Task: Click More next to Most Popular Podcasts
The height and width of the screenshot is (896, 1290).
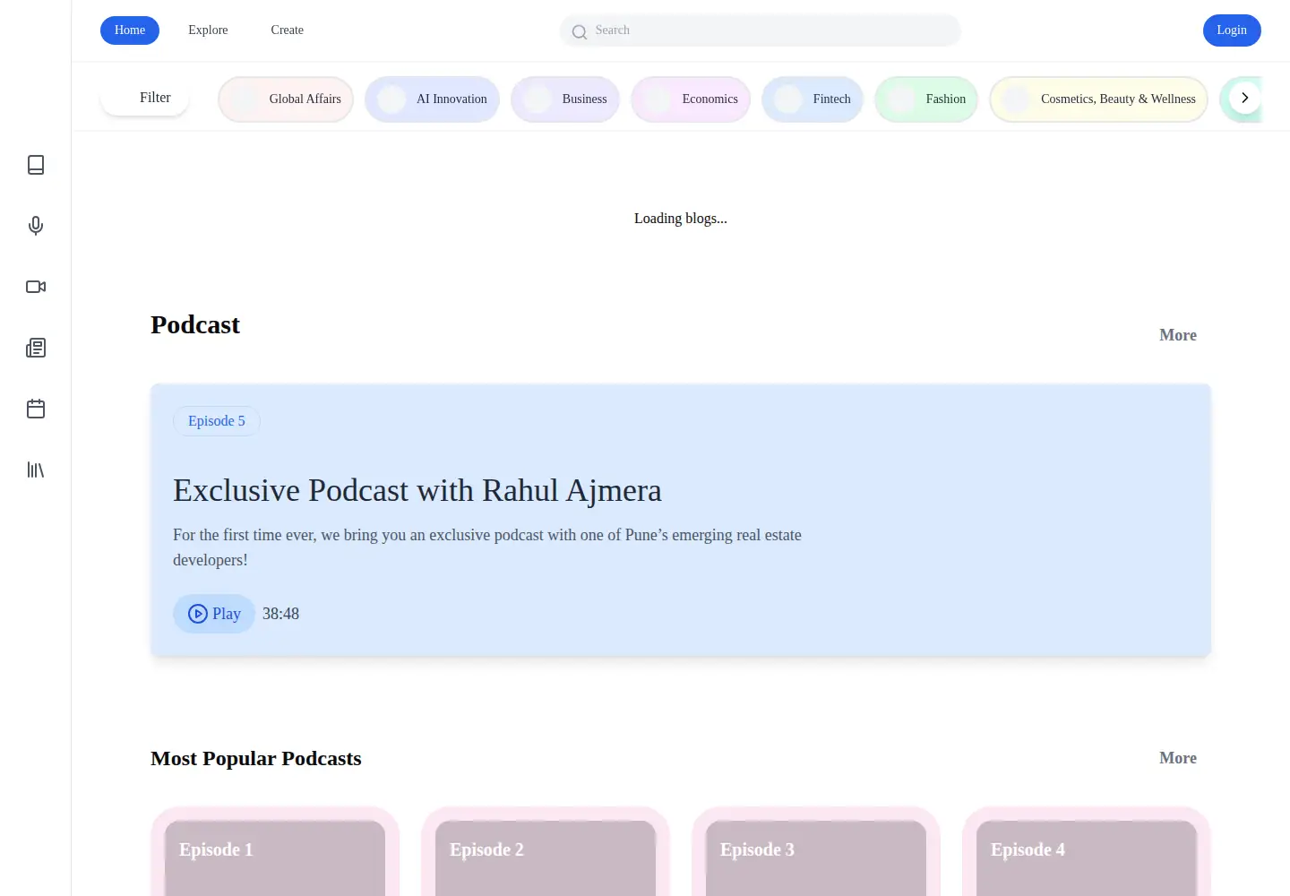Action: tap(1178, 758)
